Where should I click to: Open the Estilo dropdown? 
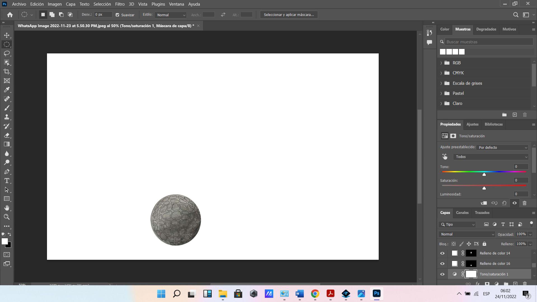[171, 15]
